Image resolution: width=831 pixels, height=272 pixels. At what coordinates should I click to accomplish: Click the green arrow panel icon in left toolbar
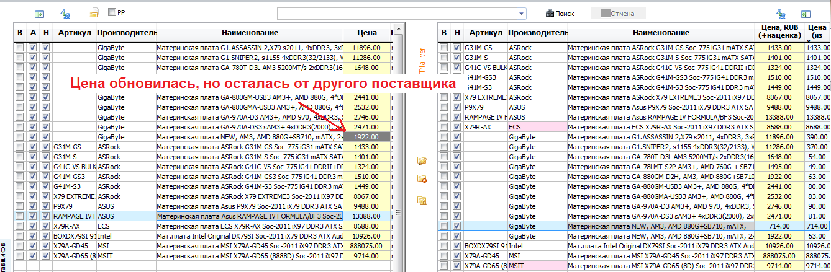pyautogui.click(x=39, y=13)
